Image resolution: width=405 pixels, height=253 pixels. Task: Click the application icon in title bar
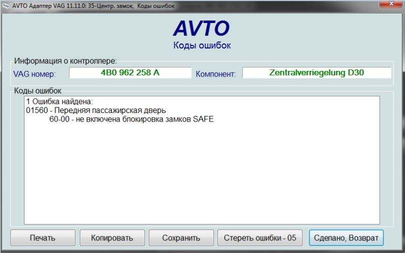(6, 5)
